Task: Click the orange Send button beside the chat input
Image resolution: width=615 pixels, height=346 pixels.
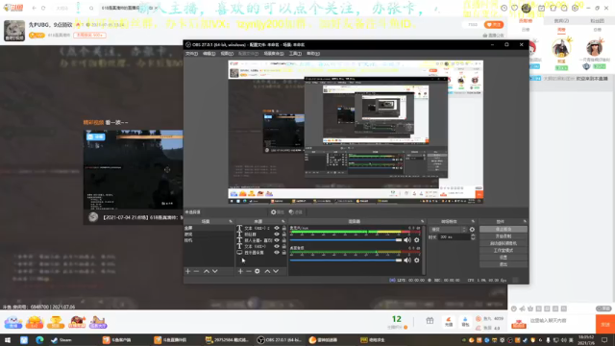Action: click(x=605, y=324)
